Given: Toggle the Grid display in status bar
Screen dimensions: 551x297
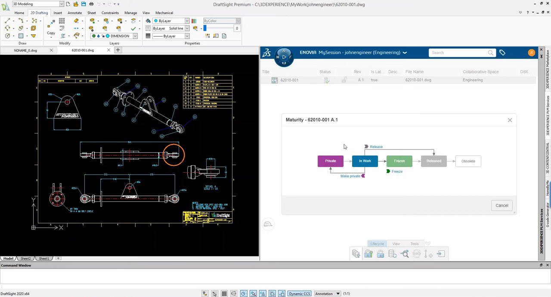Looking at the screenshot, I should tap(224, 294).
